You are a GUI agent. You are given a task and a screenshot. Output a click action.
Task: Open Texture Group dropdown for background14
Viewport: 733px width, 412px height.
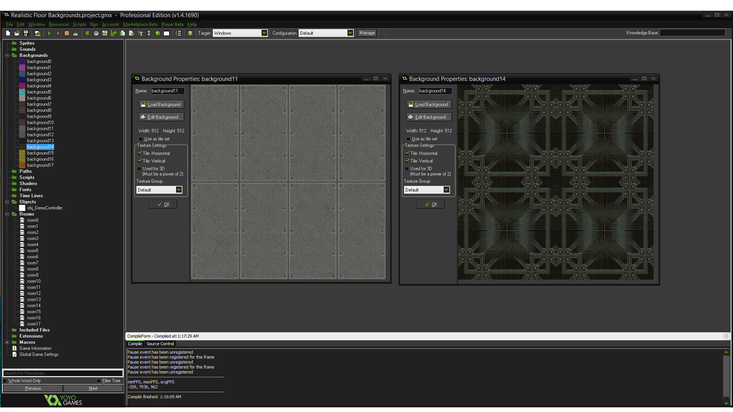(x=446, y=190)
